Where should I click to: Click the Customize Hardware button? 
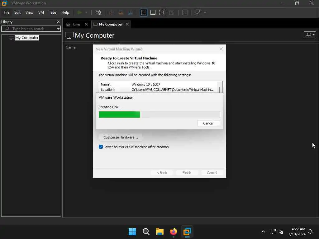(121, 137)
